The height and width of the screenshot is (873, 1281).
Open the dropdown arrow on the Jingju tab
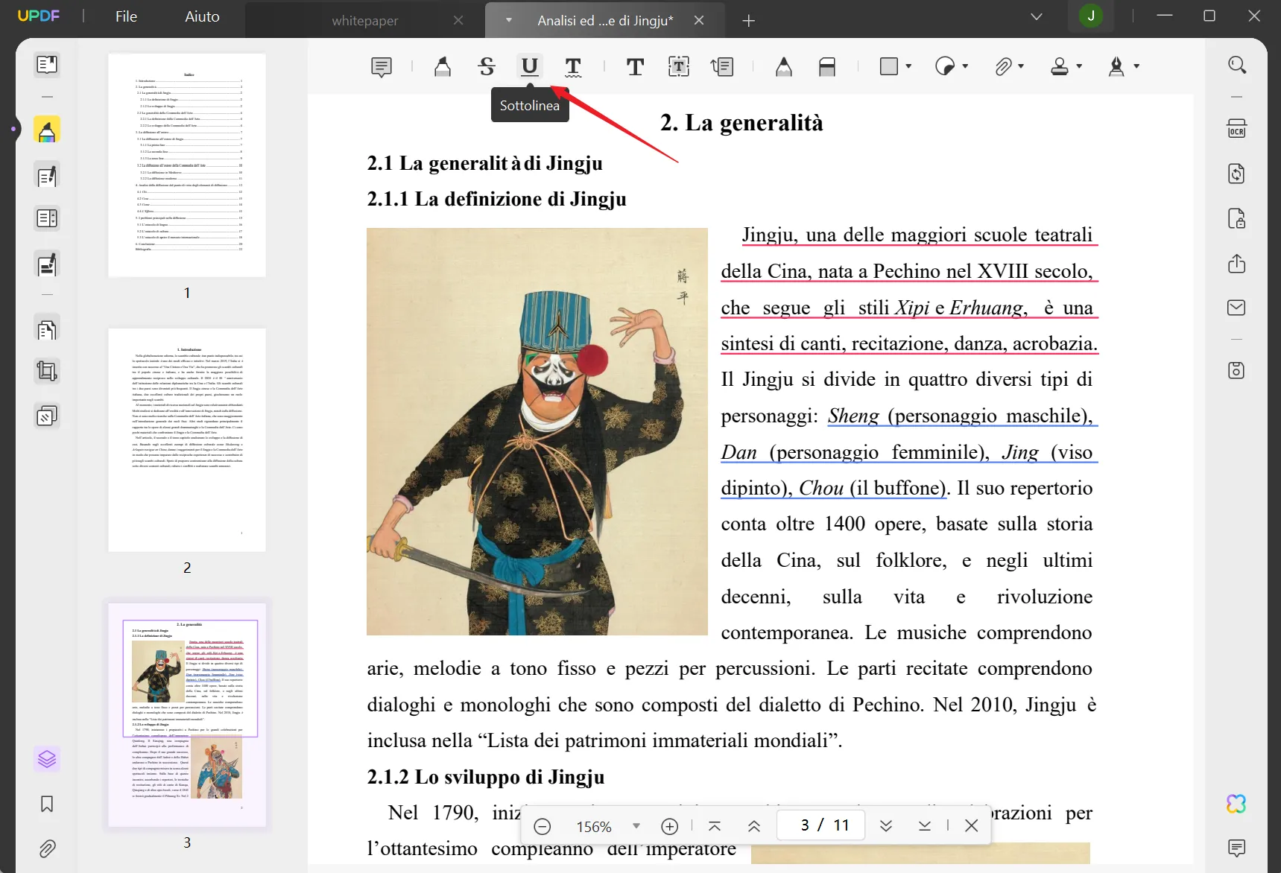(x=509, y=20)
